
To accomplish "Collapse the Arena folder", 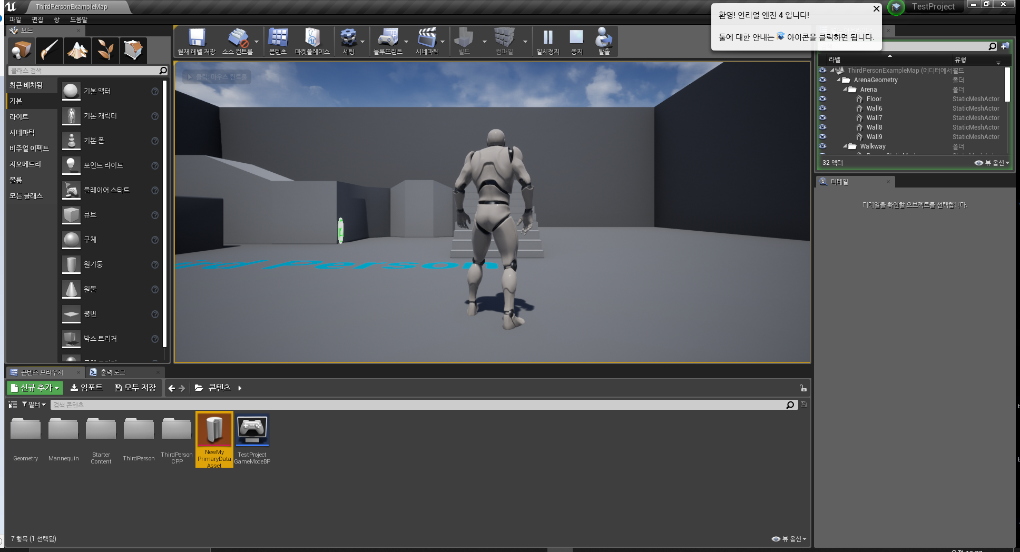I will click(x=845, y=90).
